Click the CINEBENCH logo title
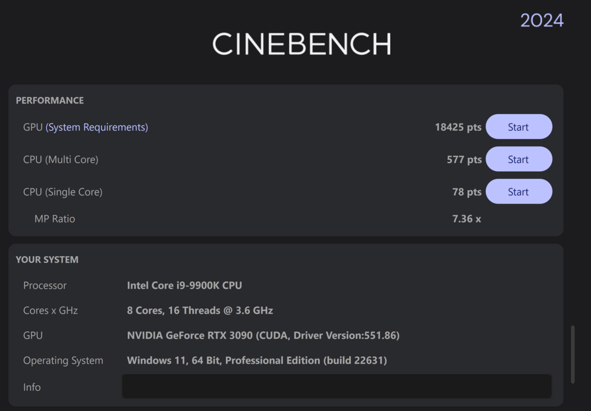The width and height of the screenshot is (591, 411). [x=302, y=44]
